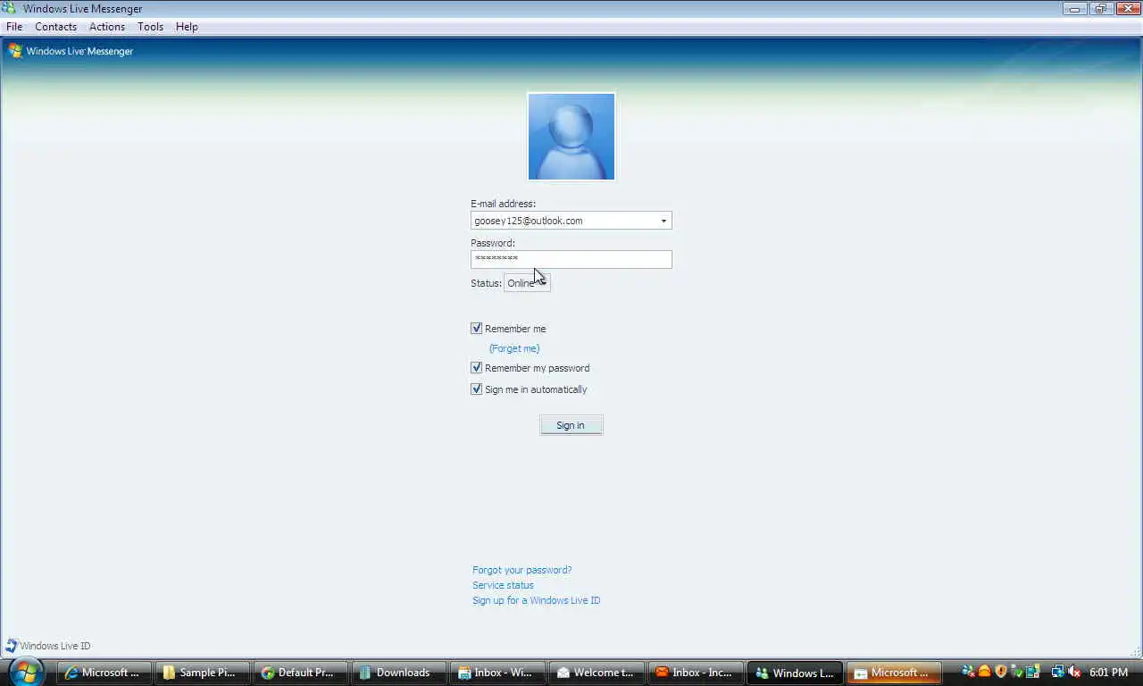
Task: Switch to Chrome Default Programs taskbar item
Action: (x=299, y=673)
